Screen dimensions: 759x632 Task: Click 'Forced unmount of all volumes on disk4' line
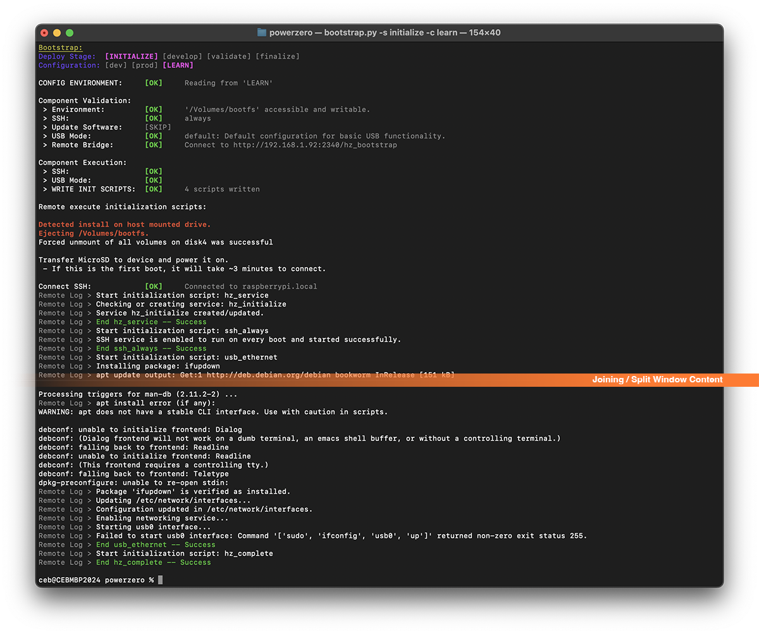pyautogui.click(x=156, y=242)
